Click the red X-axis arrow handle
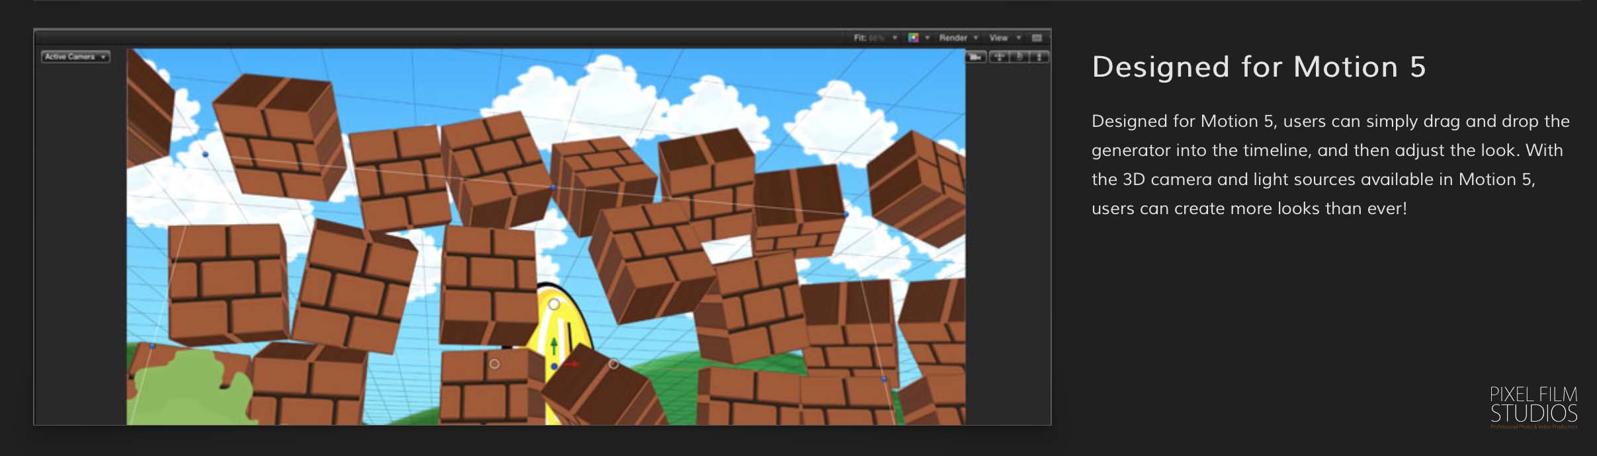The width and height of the screenshot is (1597, 456). (x=572, y=363)
